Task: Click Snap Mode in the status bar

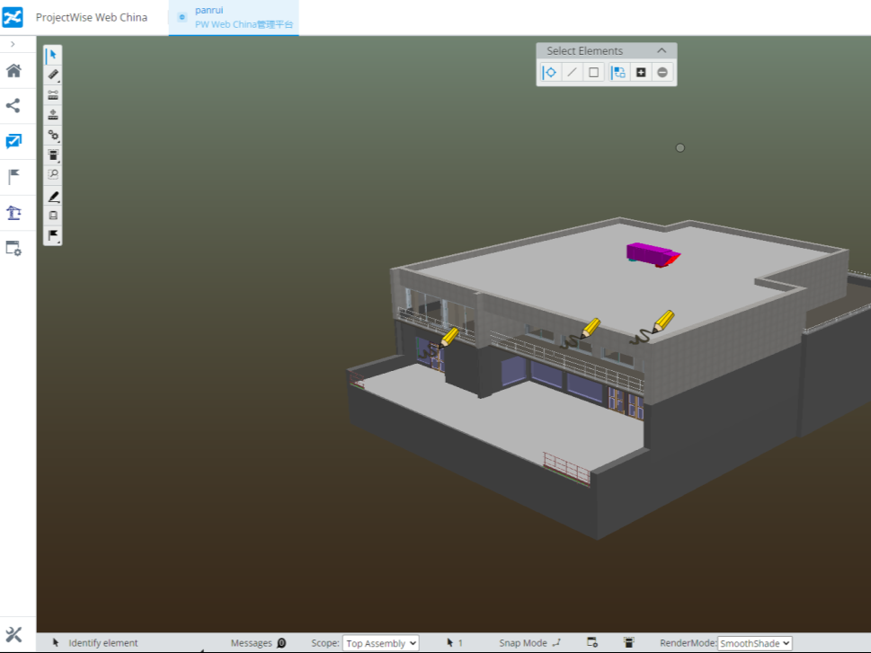Action: pos(529,643)
